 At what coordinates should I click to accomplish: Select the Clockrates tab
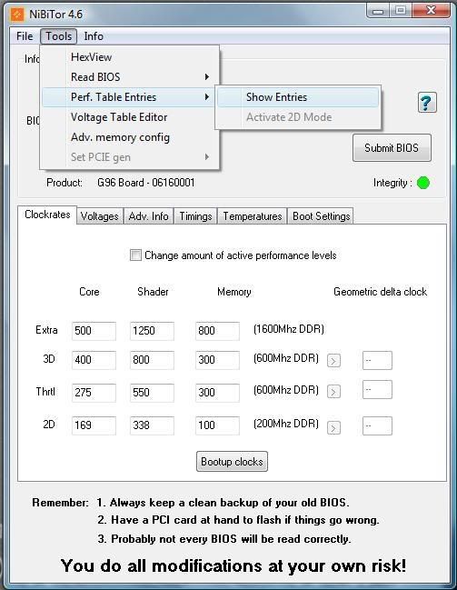click(x=47, y=215)
